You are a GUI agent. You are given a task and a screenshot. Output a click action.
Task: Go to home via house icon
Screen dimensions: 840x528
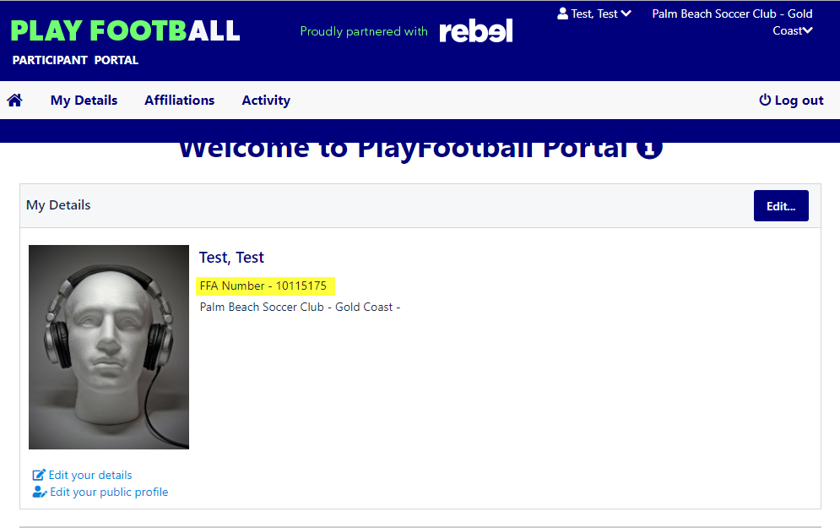pos(14,101)
